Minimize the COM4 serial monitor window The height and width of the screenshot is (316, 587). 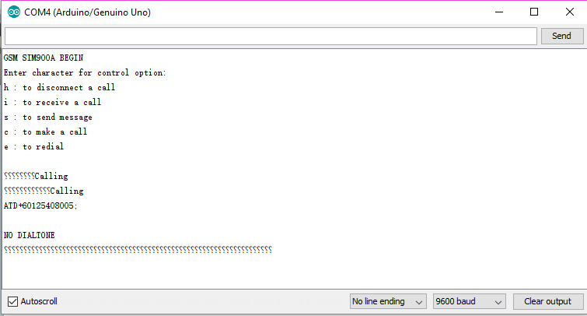coord(499,12)
